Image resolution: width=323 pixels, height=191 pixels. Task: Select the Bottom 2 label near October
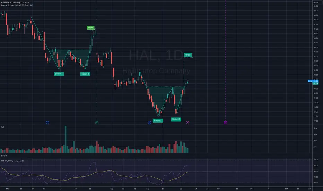tap(176, 119)
